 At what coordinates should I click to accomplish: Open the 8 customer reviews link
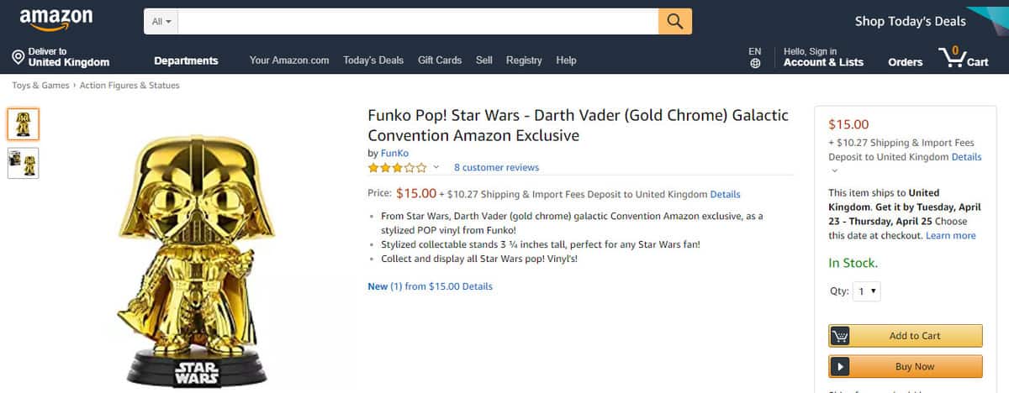pos(496,167)
